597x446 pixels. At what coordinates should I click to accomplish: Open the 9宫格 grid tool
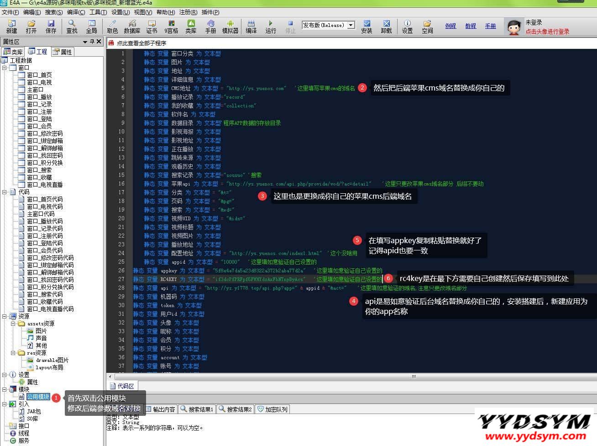(x=171, y=27)
